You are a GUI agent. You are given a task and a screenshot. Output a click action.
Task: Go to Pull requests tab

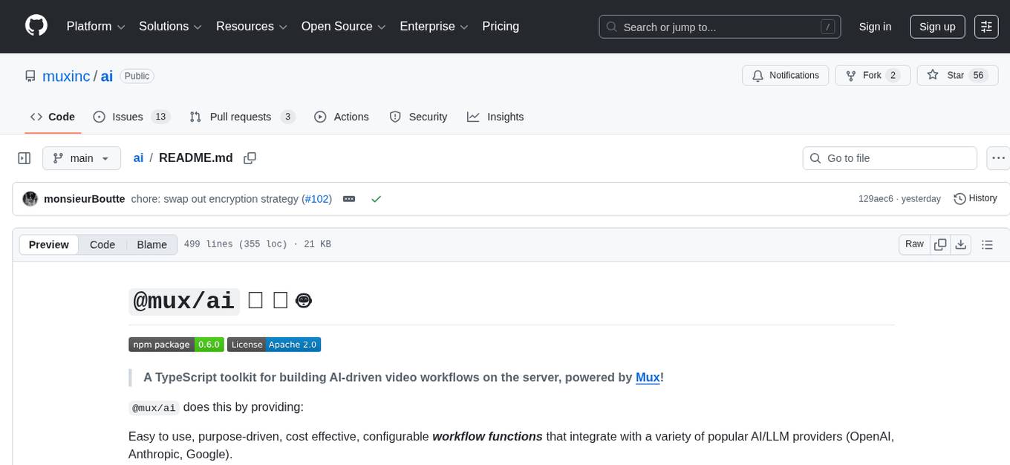click(x=241, y=117)
